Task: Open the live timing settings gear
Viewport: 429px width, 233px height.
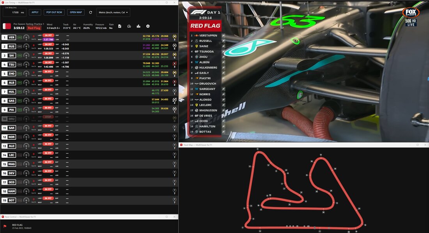Action: (x=148, y=26)
